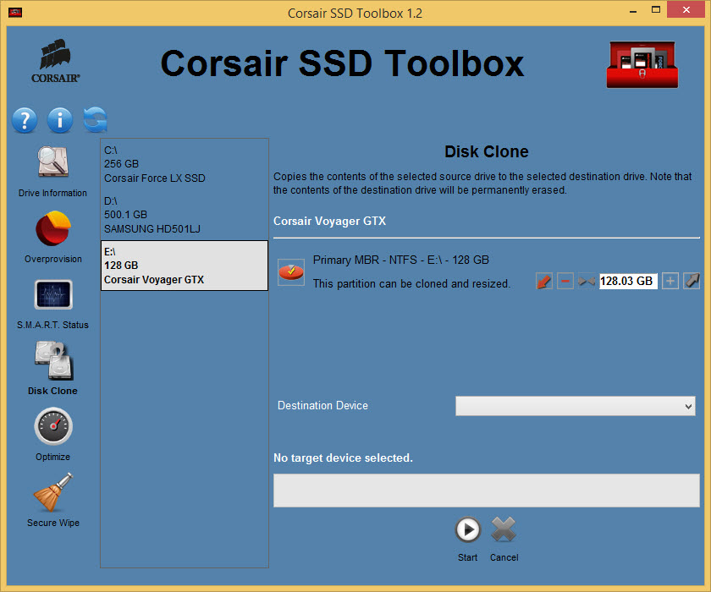
Task: Select the Disk Clone tool
Action: pyautogui.click(x=53, y=369)
